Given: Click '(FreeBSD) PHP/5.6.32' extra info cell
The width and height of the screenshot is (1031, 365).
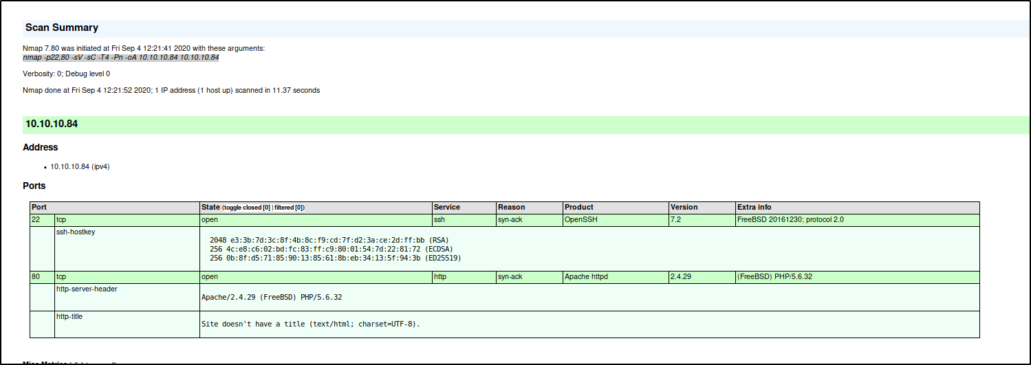Looking at the screenshot, I should pos(858,277).
